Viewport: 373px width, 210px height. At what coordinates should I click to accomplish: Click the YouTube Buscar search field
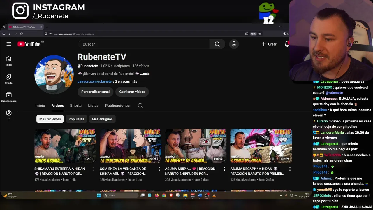[144, 44]
